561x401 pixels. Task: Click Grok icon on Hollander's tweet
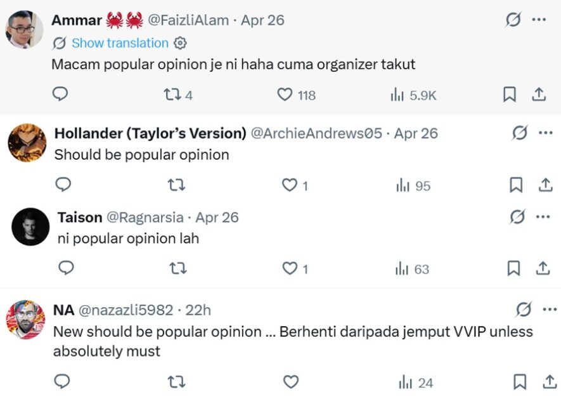(519, 133)
